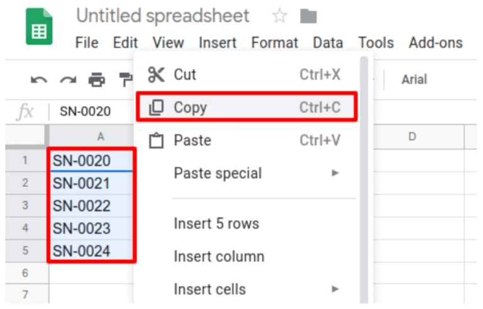
Task: Click Insert column option
Action: click(219, 256)
